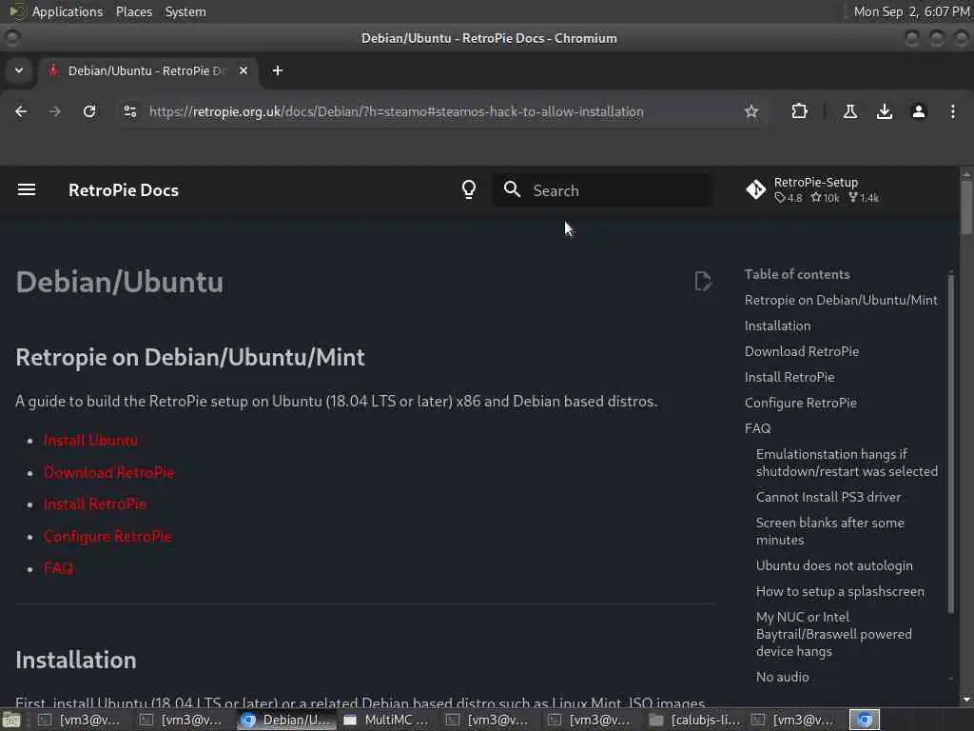Reload the RetroPie Docs page
974x731 pixels.
pos(89,111)
